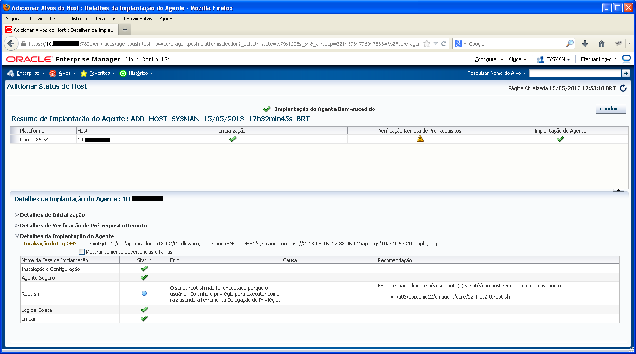Open the SYSMAN user menu
The height and width of the screenshot is (354, 636).
pos(558,59)
